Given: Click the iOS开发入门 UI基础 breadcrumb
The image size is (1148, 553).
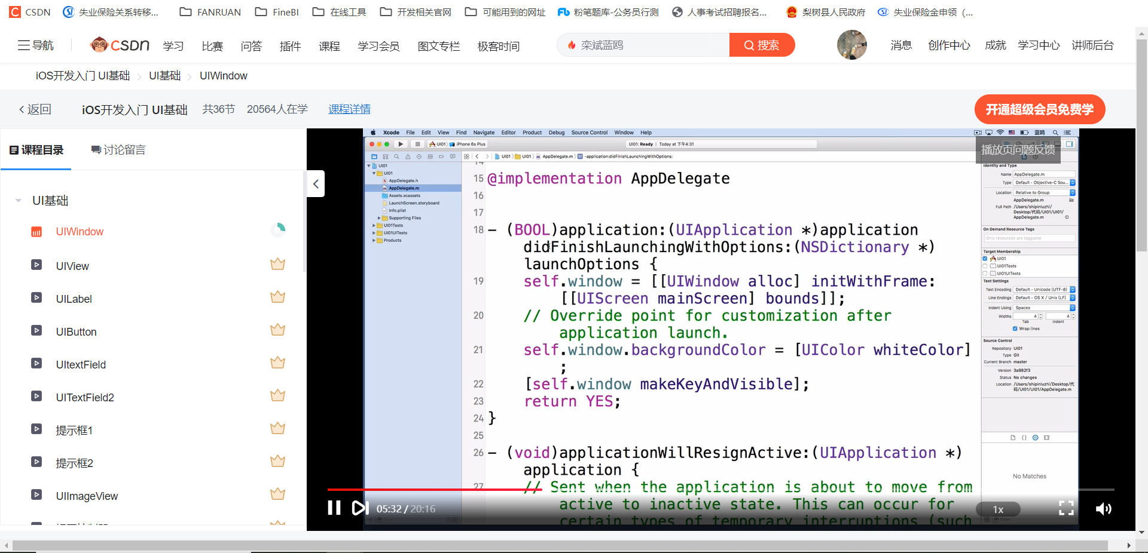Looking at the screenshot, I should click(x=83, y=76).
